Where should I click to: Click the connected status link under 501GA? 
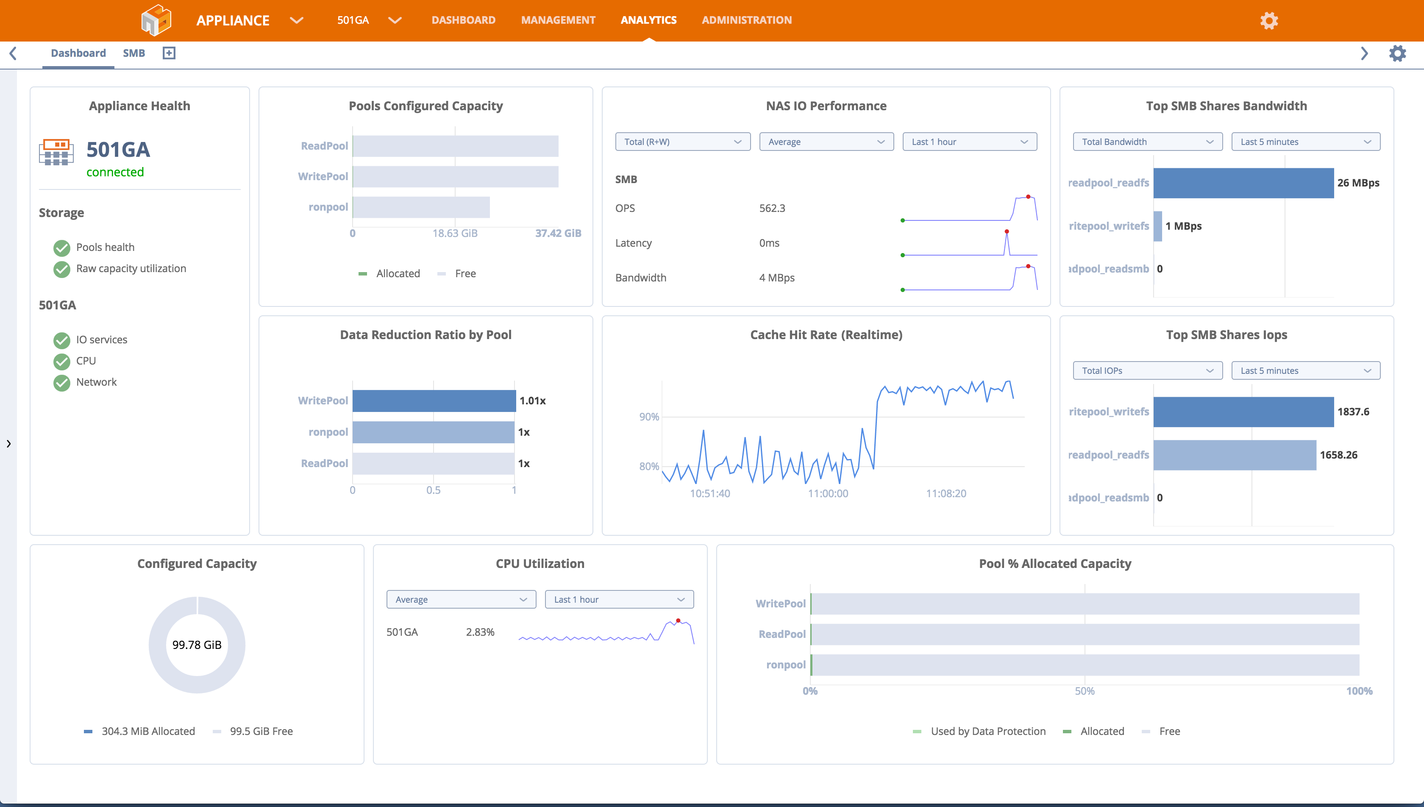click(x=115, y=172)
